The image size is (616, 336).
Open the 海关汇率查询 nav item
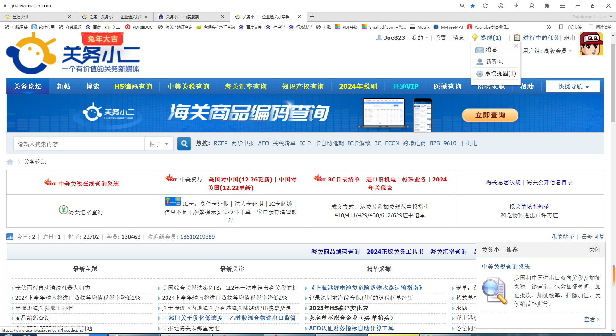coord(245,87)
